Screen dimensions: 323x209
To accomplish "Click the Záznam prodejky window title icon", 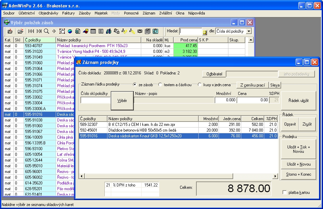I will tap(79, 62).
